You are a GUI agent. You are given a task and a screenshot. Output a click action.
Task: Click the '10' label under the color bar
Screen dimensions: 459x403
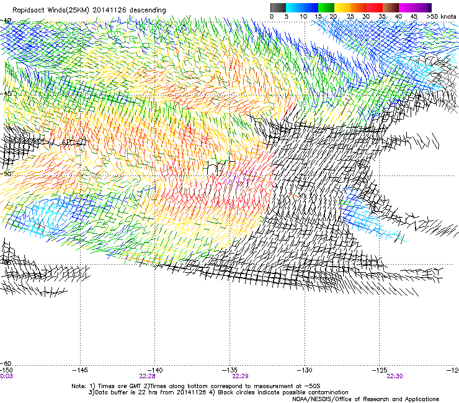(x=303, y=17)
